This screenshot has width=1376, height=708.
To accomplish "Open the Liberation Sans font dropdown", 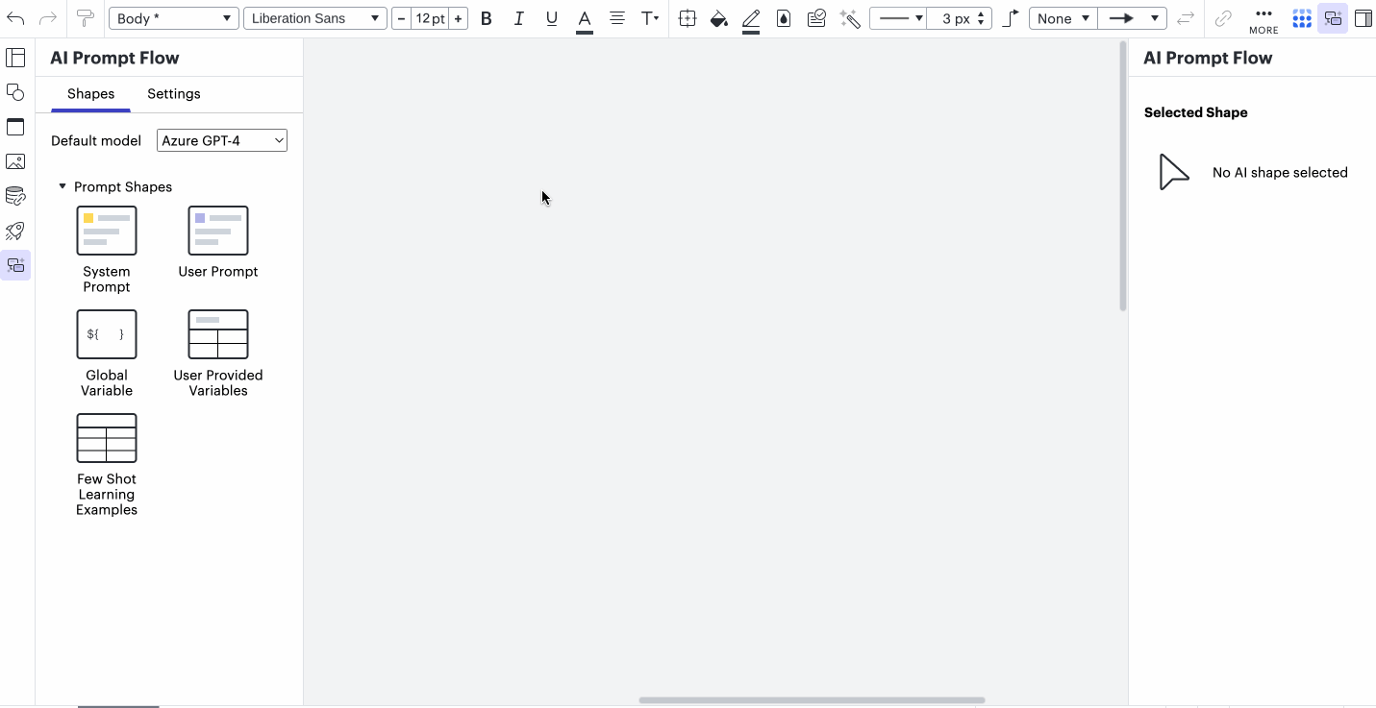I will click(314, 16).
